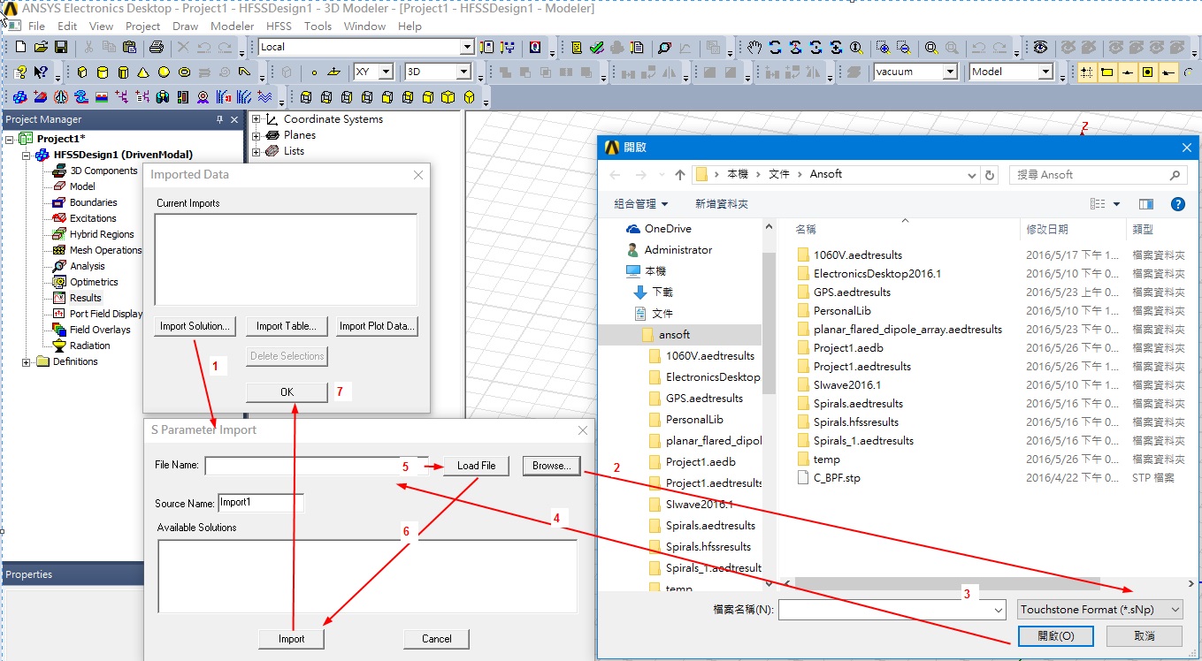
Task: Click Import in S Parameter Import dialog
Action: pos(291,639)
